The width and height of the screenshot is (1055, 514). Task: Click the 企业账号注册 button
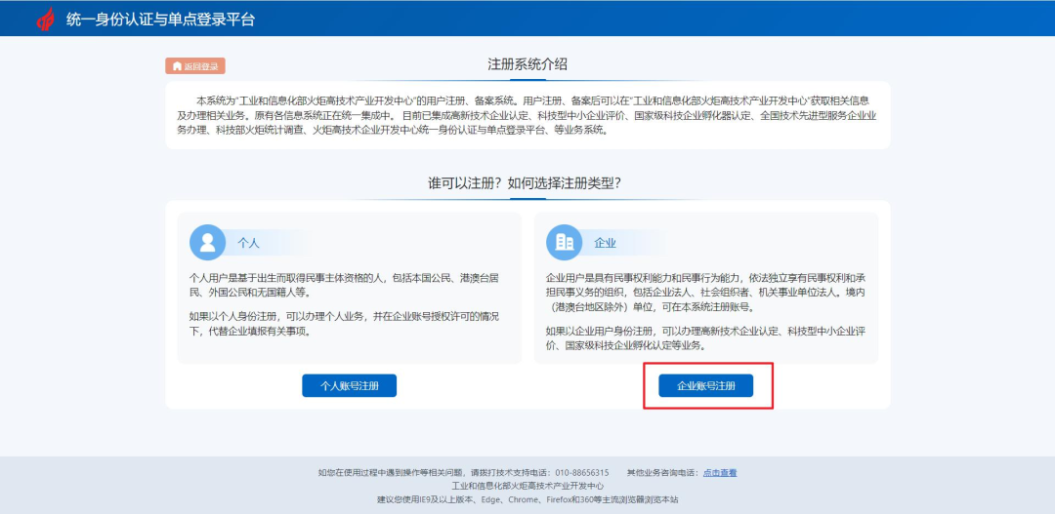pyautogui.click(x=706, y=385)
